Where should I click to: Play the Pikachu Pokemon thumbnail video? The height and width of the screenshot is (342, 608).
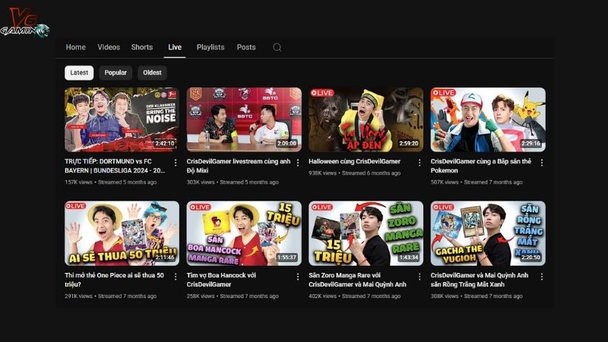(x=488, y=119)
